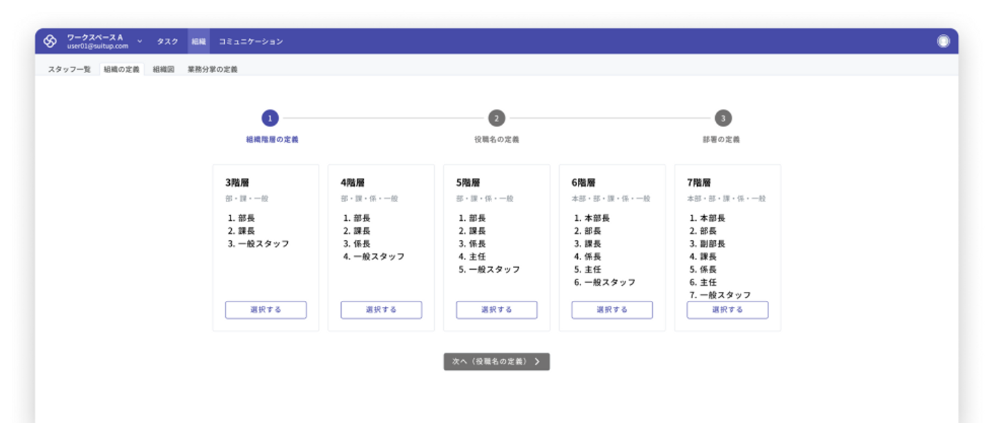The height and width of the screenshot is (423, 994).
Task: Choose 選択する under the 4階層 card
Action: click(x=381, y=310)
